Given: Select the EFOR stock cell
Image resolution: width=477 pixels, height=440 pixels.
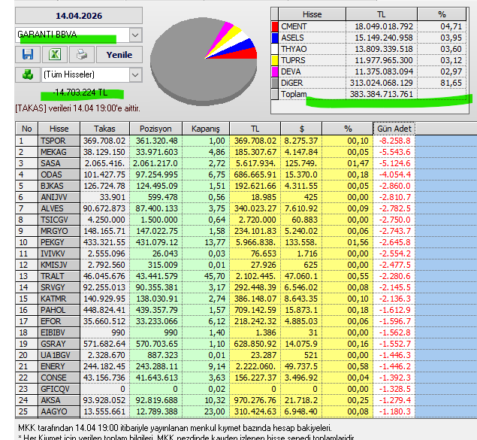Looking at the screenshot, I should (59, 321).
